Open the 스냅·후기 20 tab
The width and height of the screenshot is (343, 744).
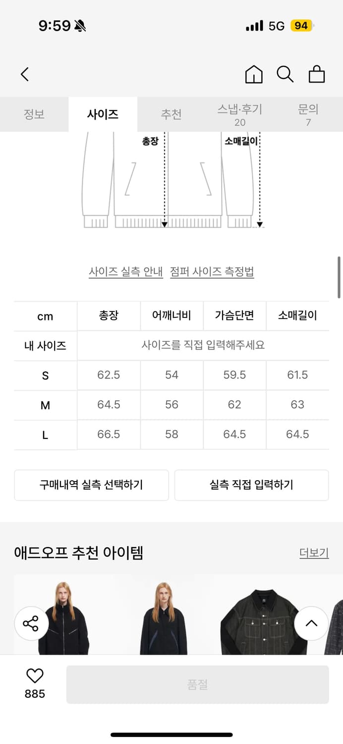tap(240, 114)
